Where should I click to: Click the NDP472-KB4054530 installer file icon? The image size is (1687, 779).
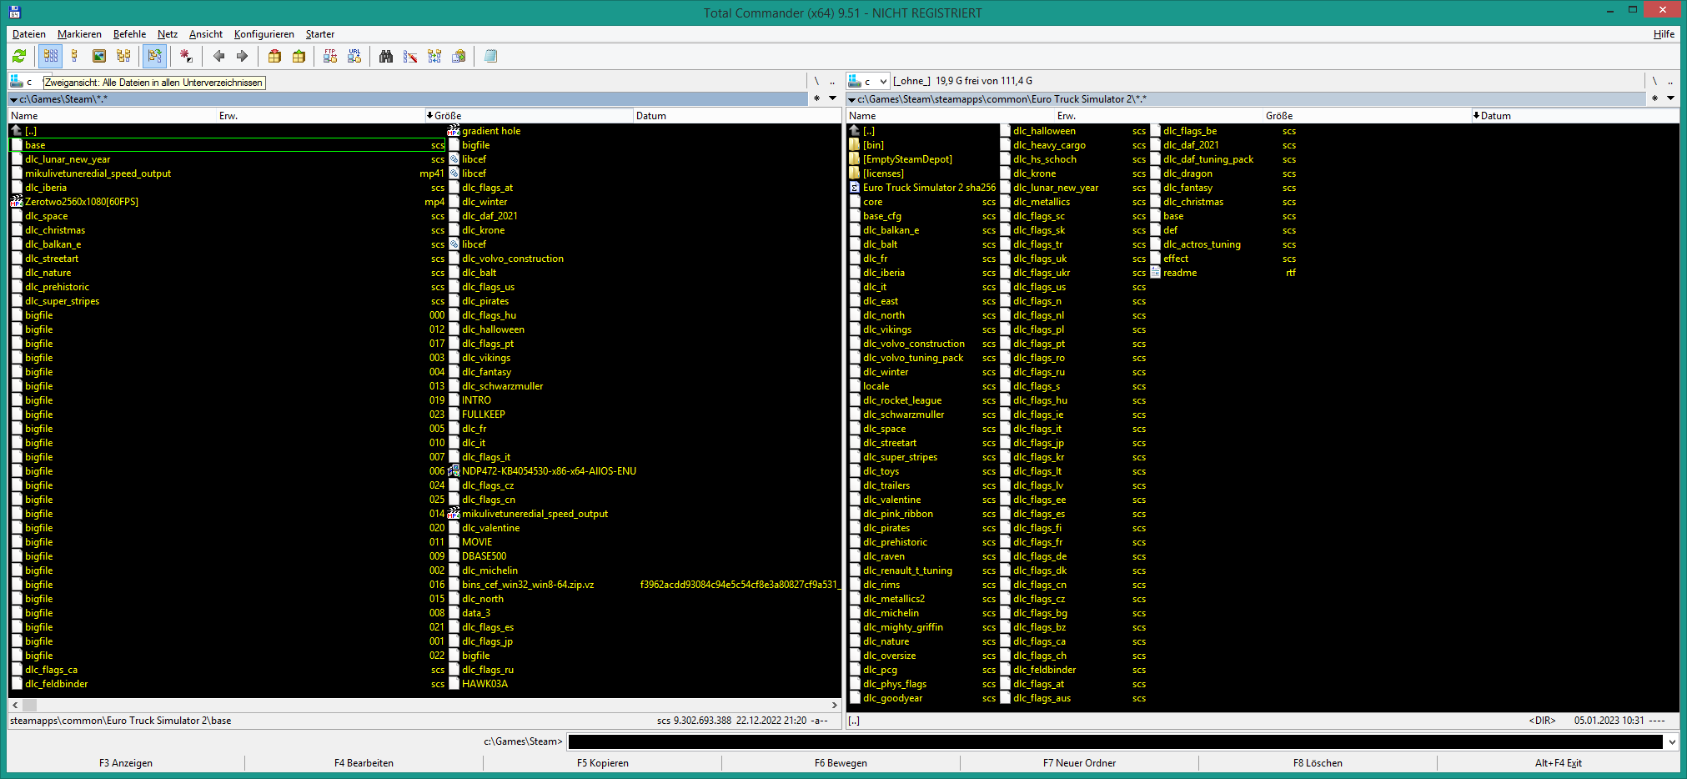[x=454, y=471]
